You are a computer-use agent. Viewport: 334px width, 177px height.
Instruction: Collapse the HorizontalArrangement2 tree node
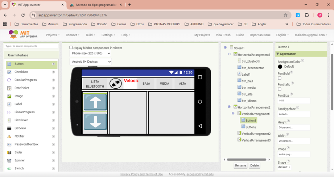point(230,107)
